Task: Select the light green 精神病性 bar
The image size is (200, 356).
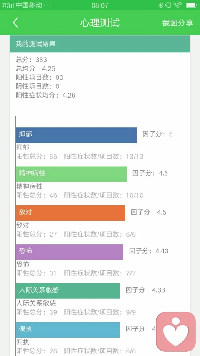Action: [x=71, y=174]
